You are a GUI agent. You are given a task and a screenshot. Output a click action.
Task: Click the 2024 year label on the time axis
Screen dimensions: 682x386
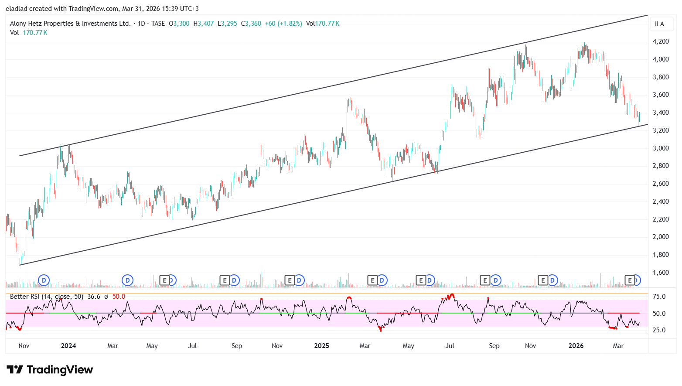(x=68, y=346)
